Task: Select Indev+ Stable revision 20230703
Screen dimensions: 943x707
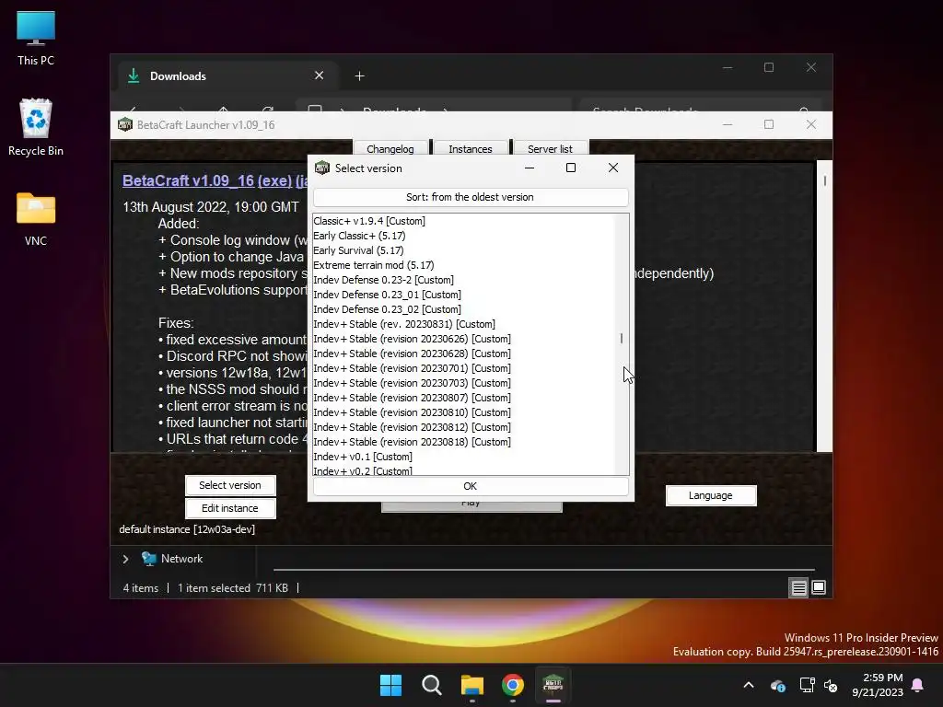Action: click(412, 383)
